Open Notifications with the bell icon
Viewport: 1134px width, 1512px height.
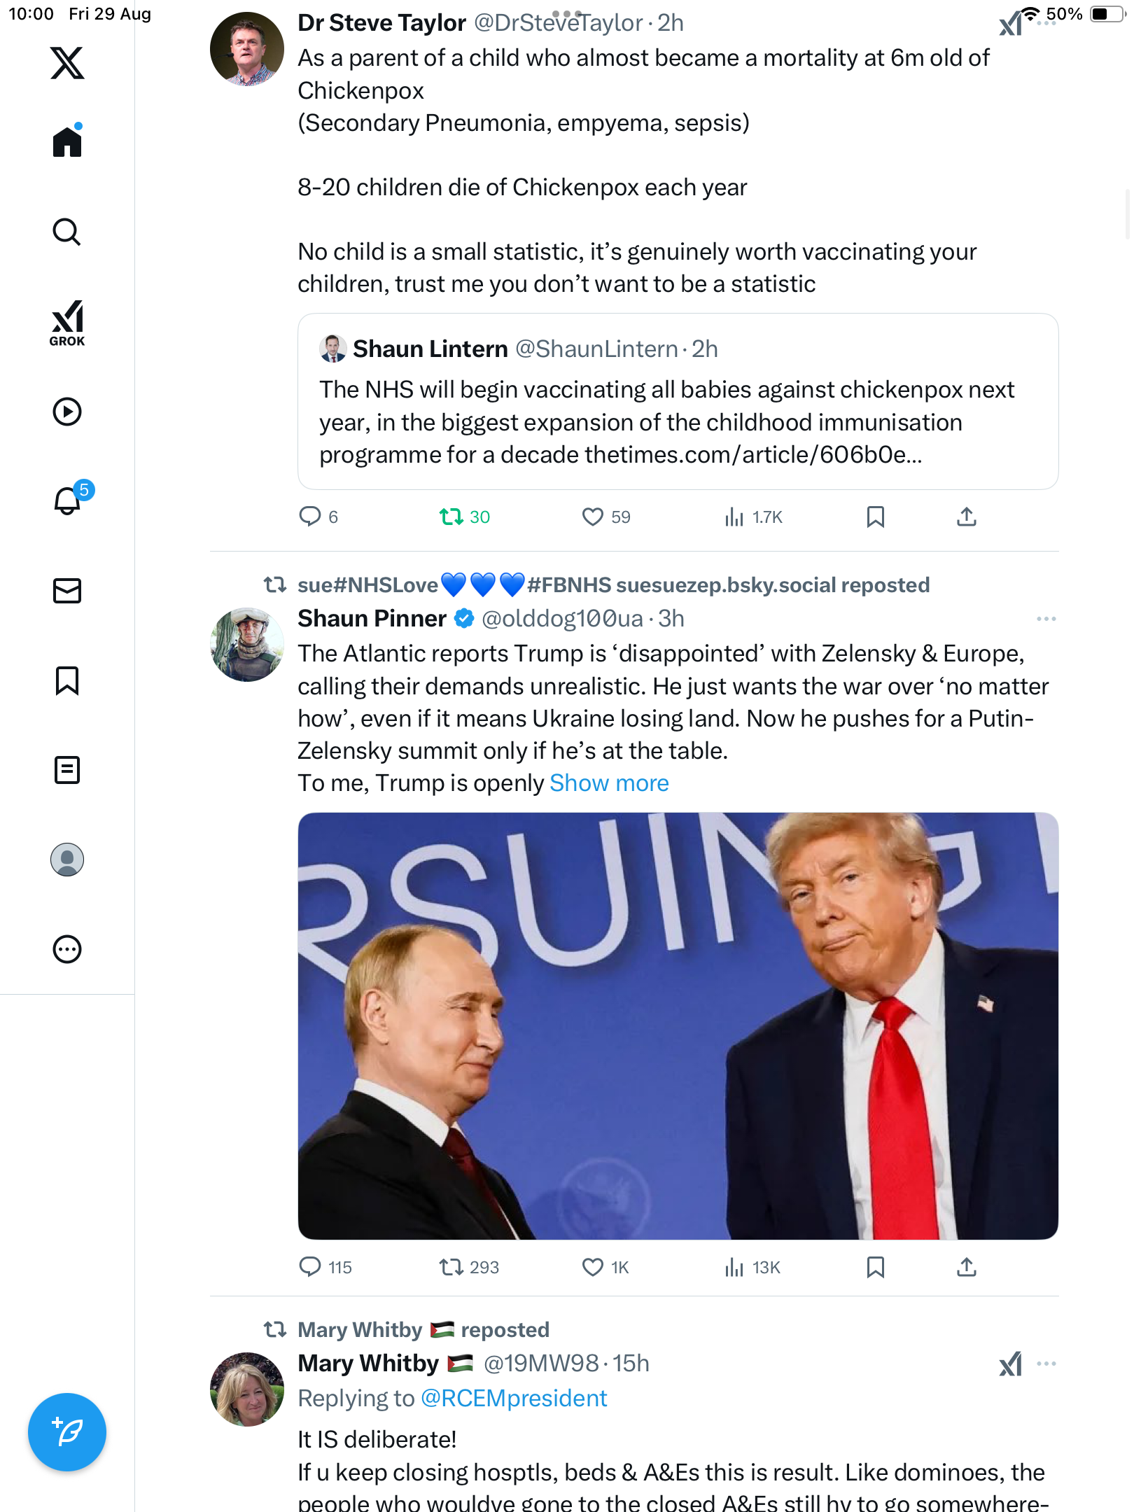pos(67,501)
